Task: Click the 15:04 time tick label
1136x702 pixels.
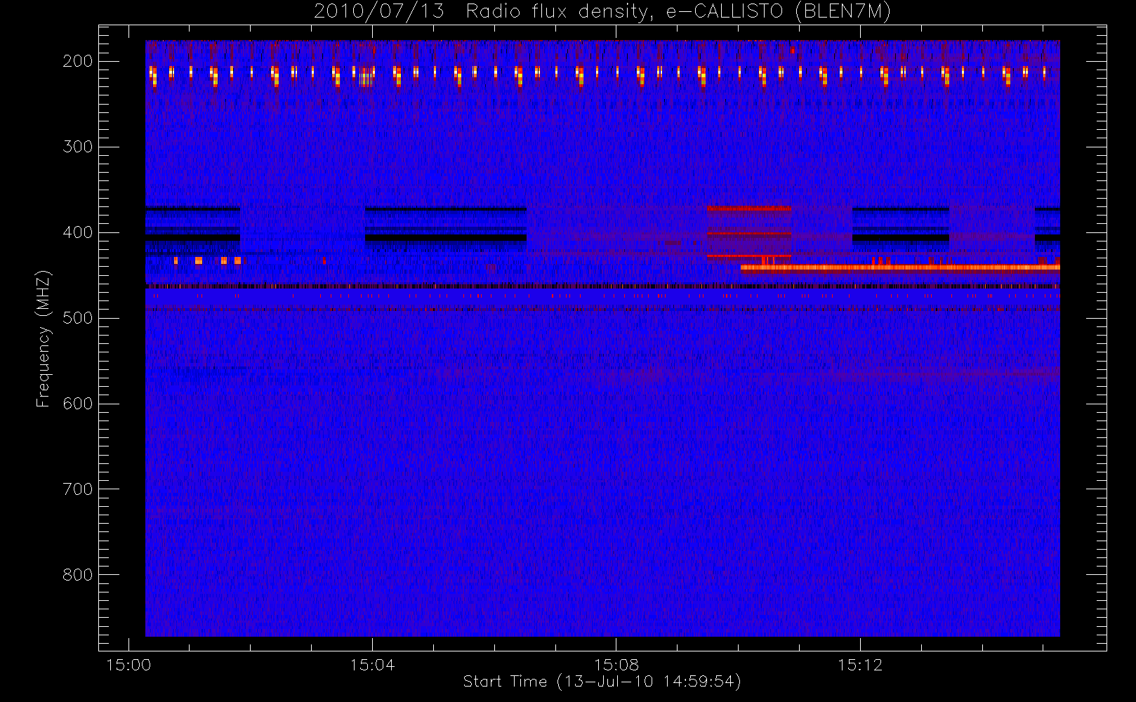Action: [372, 665]
